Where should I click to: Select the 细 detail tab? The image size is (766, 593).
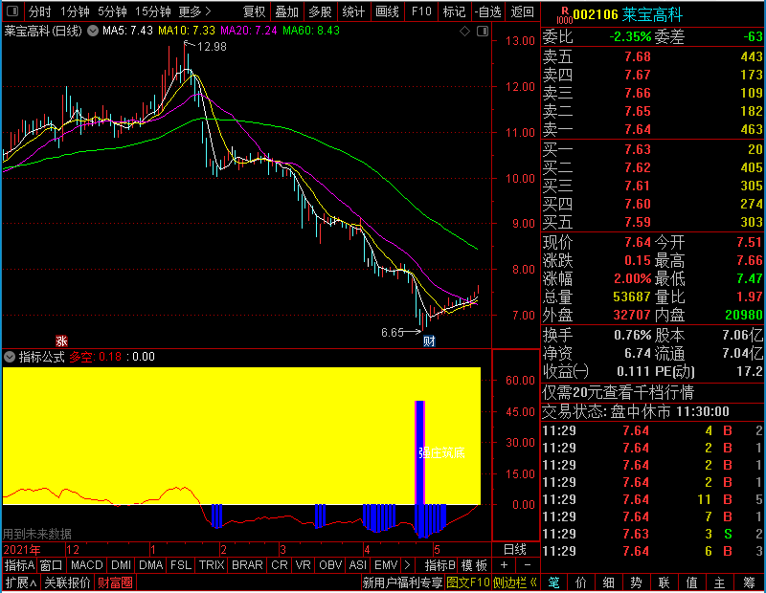point(608,582)
